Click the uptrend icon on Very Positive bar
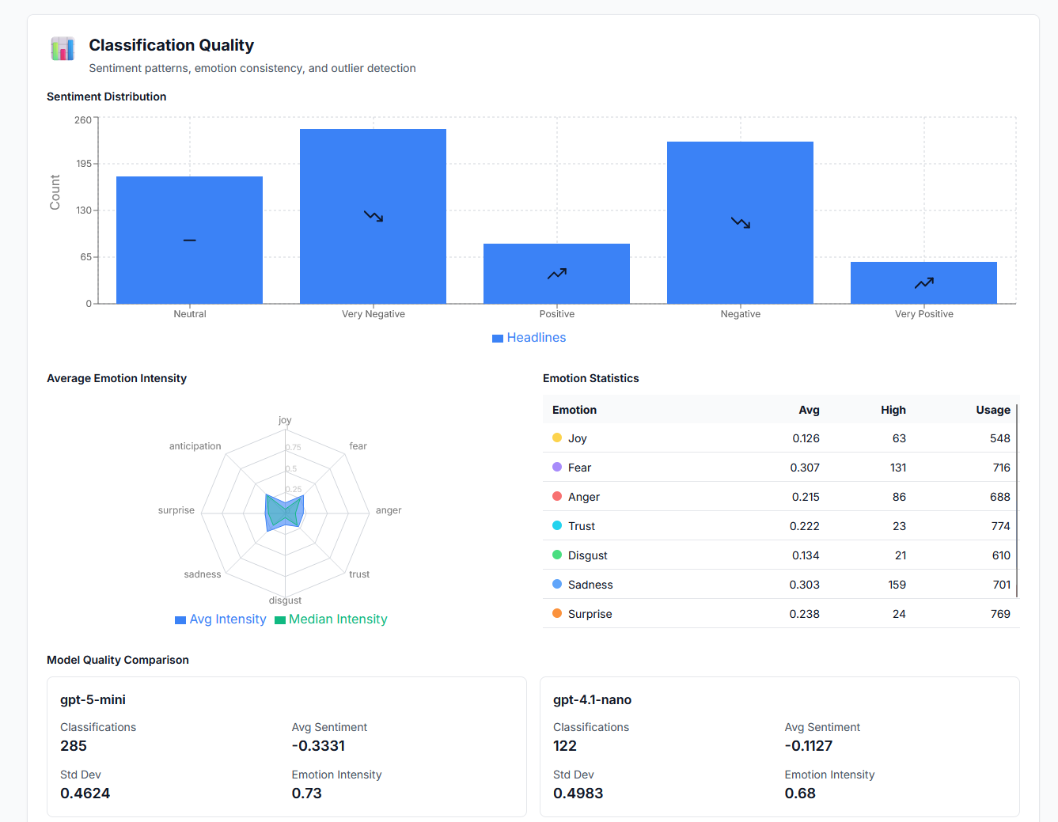Image resolution: width=1058 pixels, height=822 pixels. click(x=924, y=282)
